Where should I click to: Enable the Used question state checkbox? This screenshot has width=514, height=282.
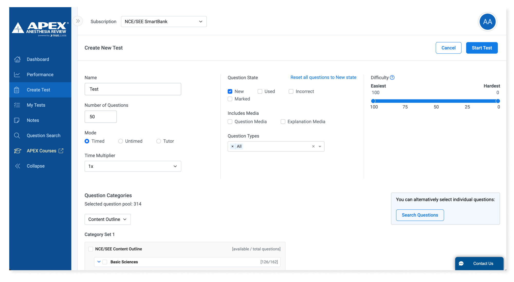tap(260, 92)
